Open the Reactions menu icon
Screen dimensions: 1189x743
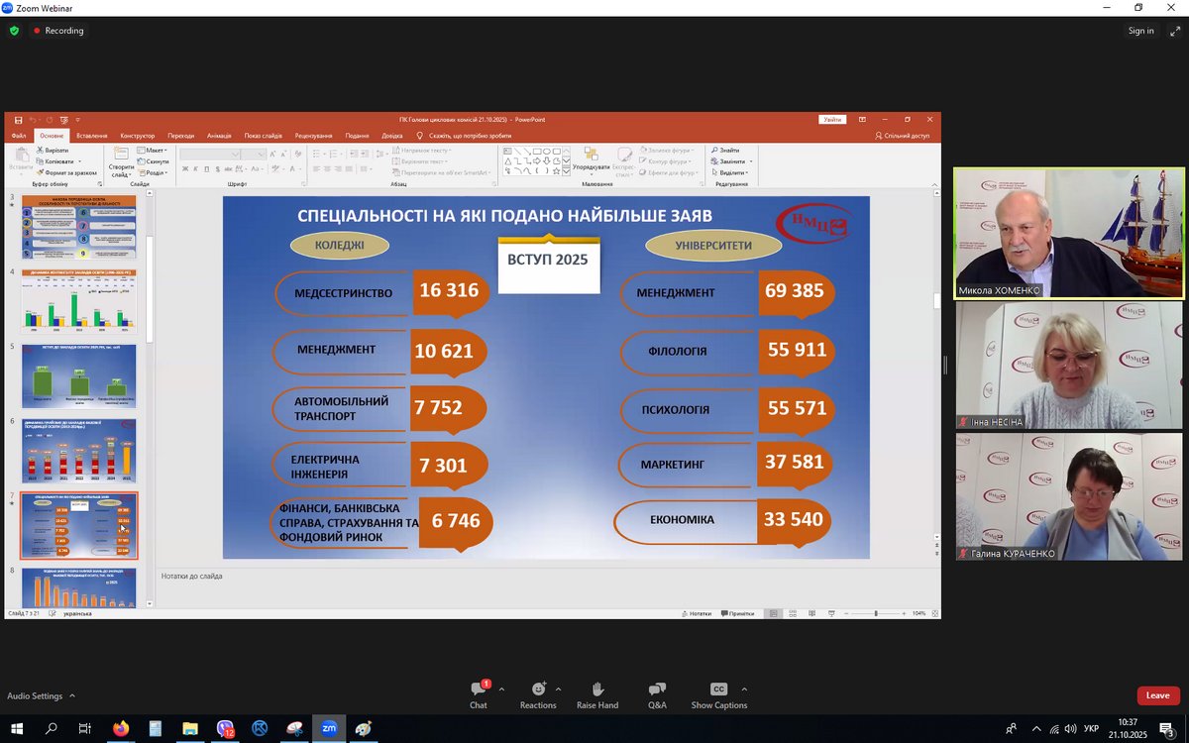pos(538,690)
